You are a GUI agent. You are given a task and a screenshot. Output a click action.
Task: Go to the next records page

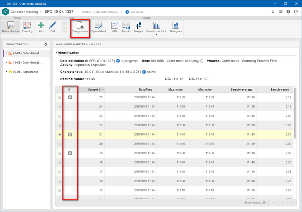pyautogui.click(x=291, y=203)
